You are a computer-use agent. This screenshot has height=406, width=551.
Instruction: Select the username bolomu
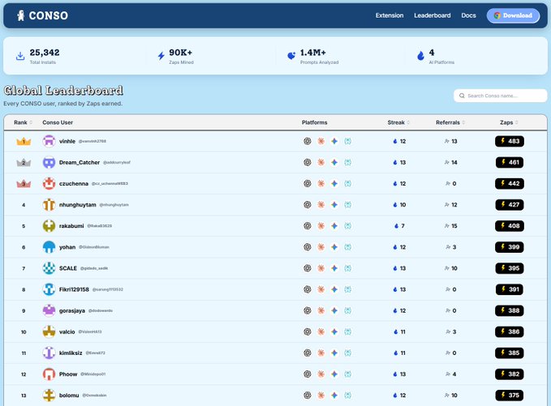(x=69, y=395)
